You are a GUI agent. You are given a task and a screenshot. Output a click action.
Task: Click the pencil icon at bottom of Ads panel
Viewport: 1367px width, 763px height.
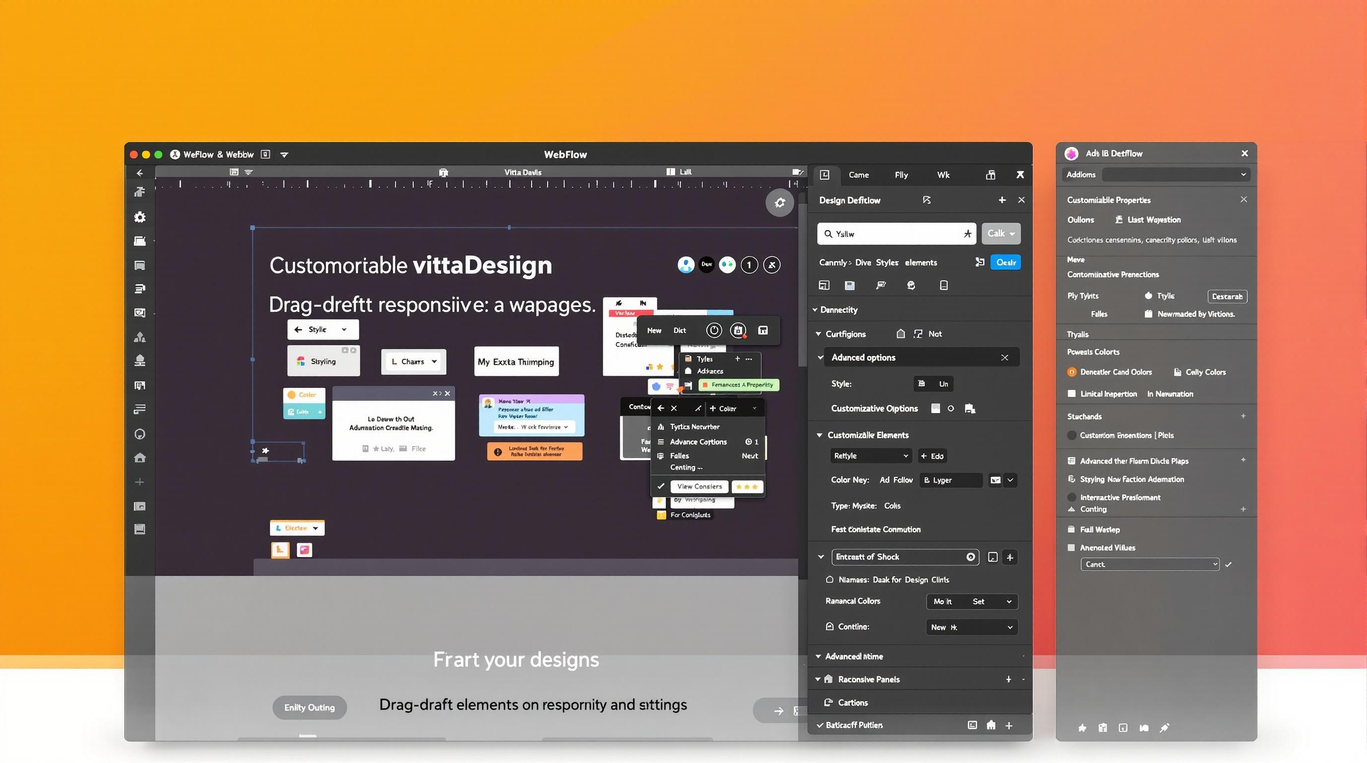pyautogui.click(x=1164, y=728)
